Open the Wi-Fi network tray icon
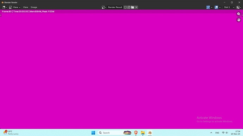This screenshot has height=136, width=243. 223,133
